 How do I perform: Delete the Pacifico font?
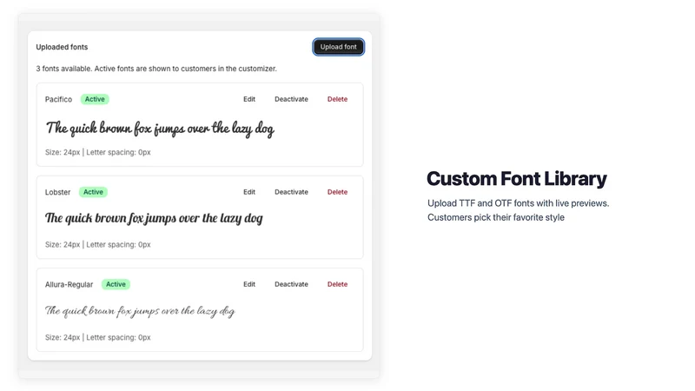pos(337,99)
